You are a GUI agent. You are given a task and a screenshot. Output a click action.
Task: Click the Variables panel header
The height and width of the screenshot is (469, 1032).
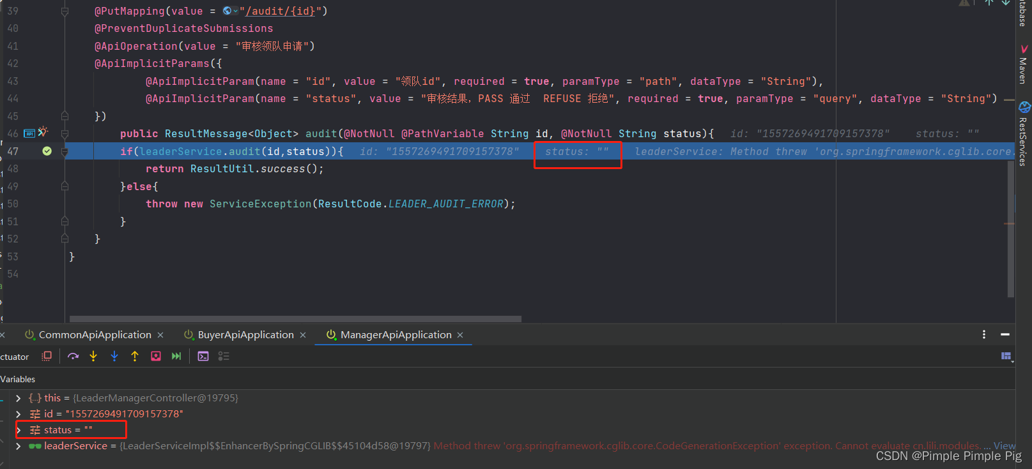point(18,379)
